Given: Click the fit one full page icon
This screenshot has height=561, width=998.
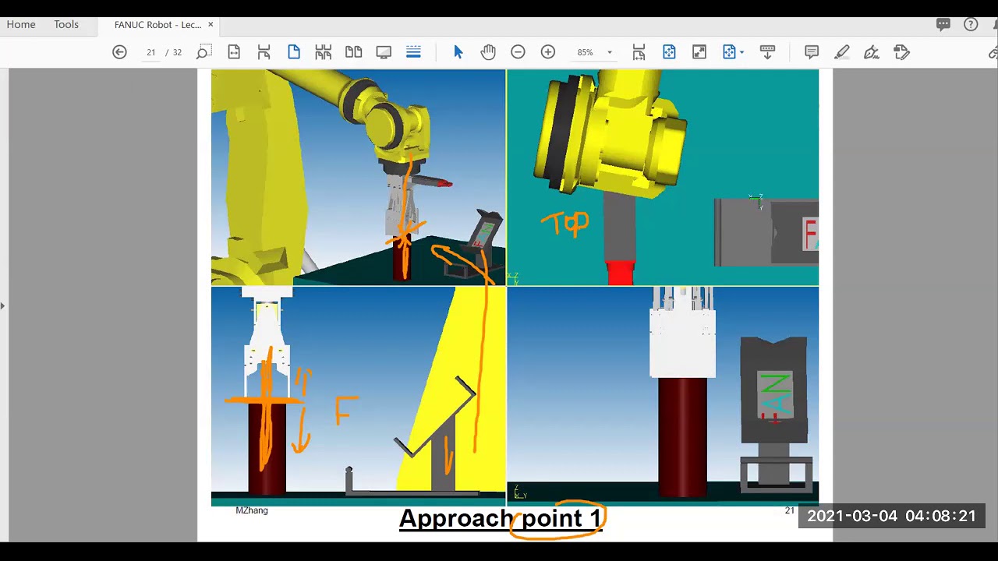Looking at the screenshot, I should (669, 52).
